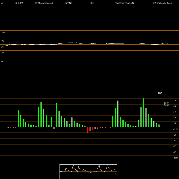Click the tallest green MR histogram bar
179x179 pixels.
(144, 113)
